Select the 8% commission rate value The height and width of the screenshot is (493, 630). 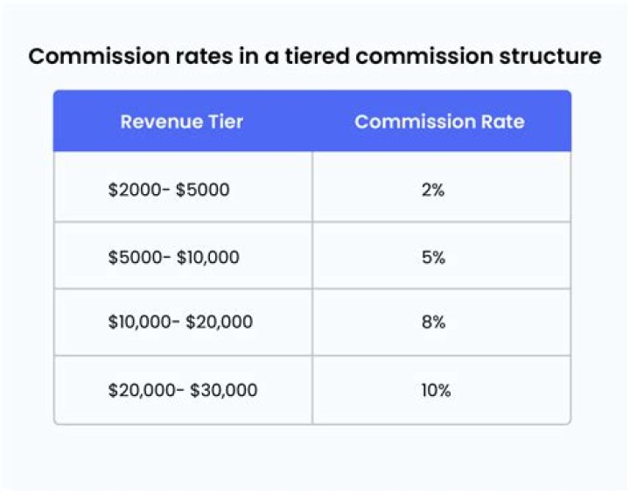pyautogui.click(x=433, y=322)
